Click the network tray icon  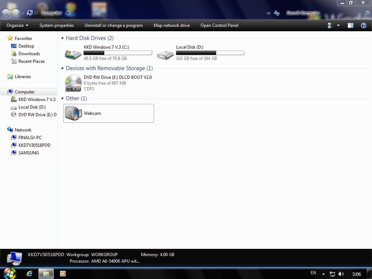[x=332, y=274]
